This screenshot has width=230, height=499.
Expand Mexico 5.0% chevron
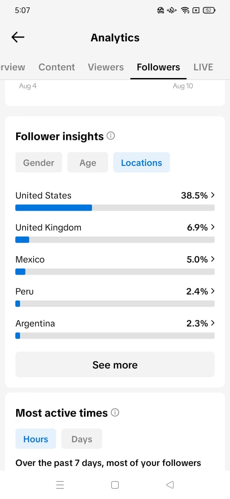point(213,259)
